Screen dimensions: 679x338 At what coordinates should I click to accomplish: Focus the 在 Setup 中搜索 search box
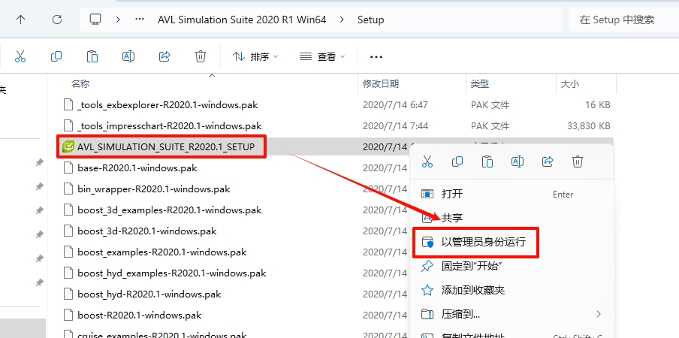(623, 20)
